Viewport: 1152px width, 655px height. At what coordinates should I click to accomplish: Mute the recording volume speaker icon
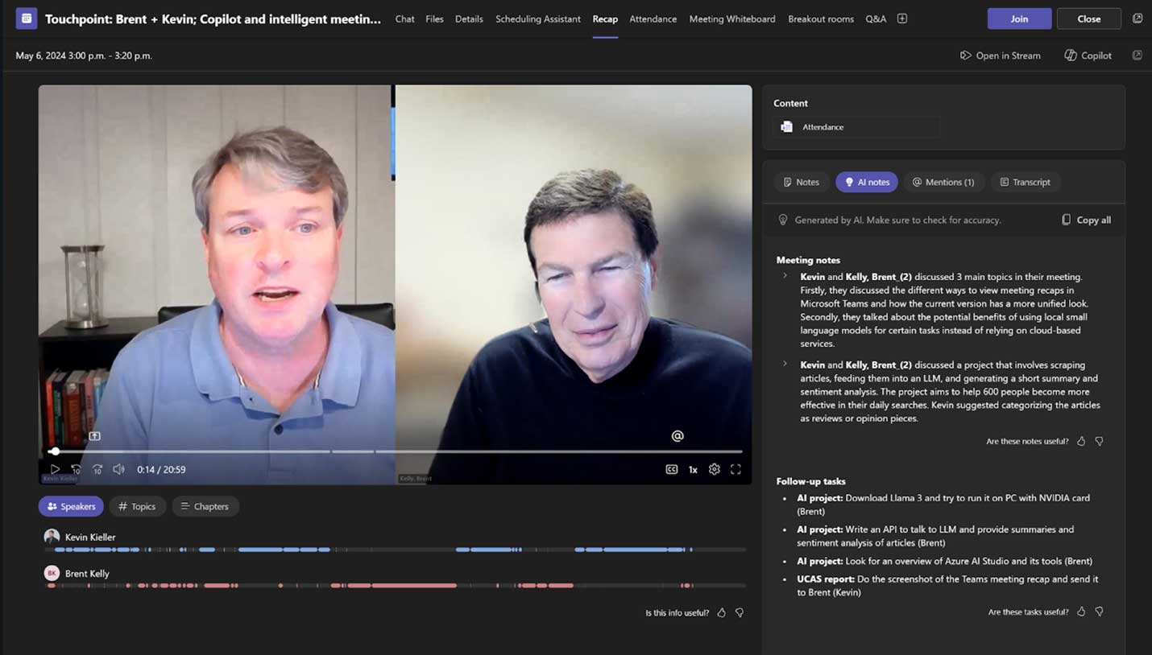click(118, 469)
